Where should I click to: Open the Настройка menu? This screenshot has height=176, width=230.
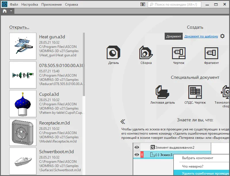(30, 5)
